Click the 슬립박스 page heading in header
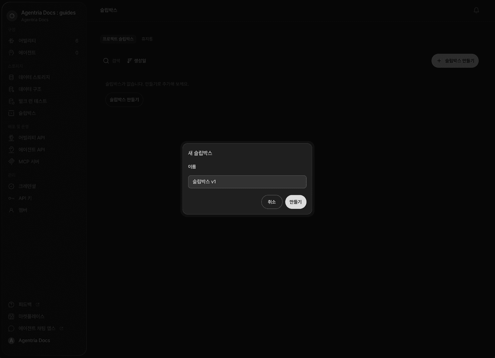This screenshot has height=358, width=495. [x=109, y=10]
